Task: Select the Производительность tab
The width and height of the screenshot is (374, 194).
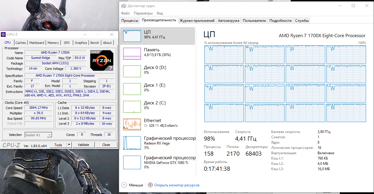Action: pos(159,20)
